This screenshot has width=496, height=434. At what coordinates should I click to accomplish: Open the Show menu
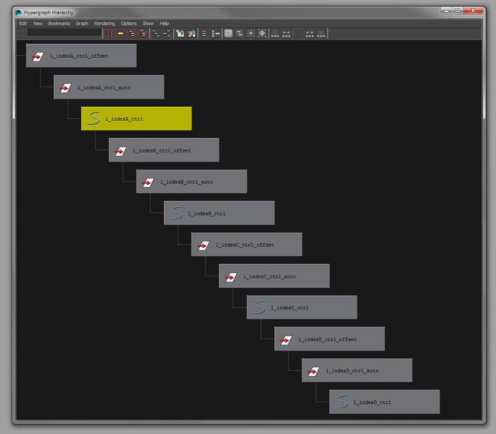(x=148, y=24)
